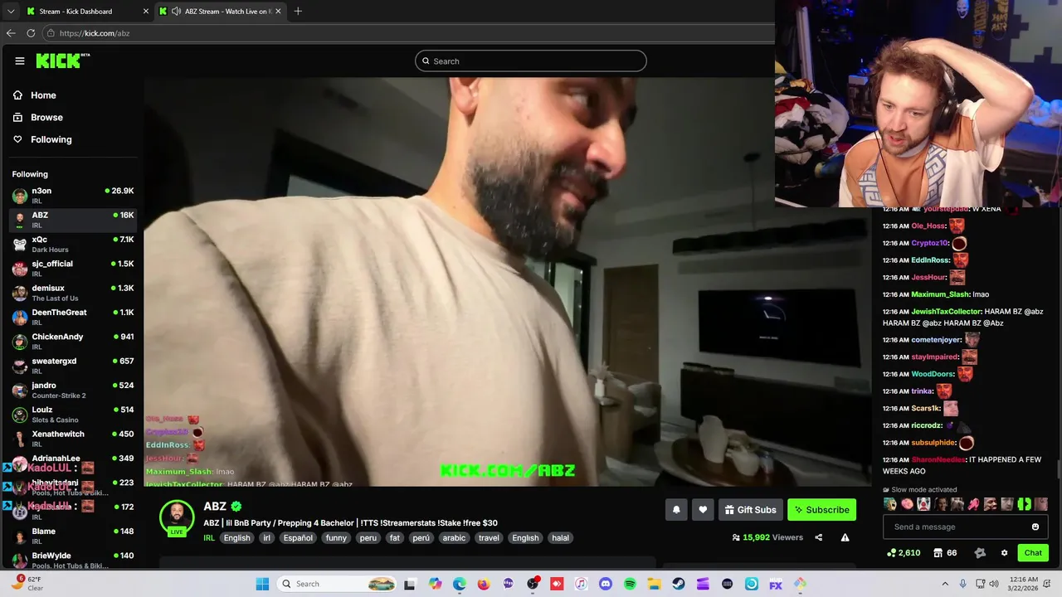Open the browser tab list dropdown
Image resolution: width=1062 pixels, height=597 pixels.
[x=10, y=11]
